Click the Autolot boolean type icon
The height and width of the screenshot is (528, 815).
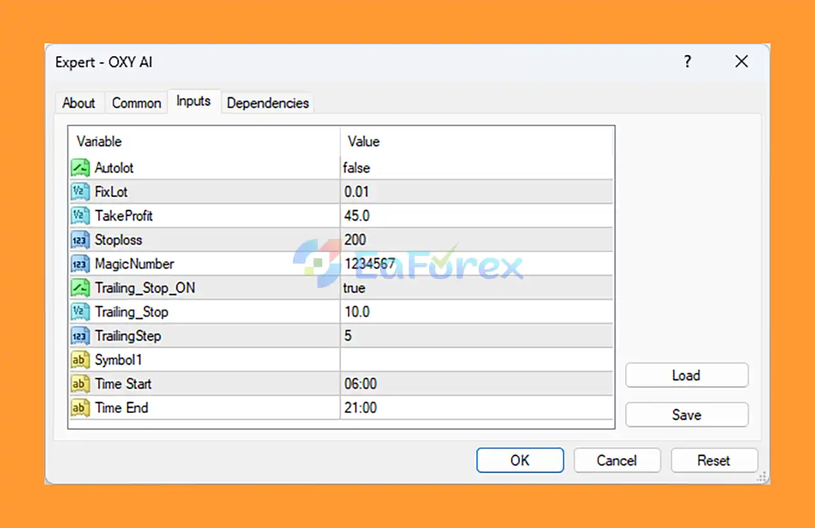80,168
